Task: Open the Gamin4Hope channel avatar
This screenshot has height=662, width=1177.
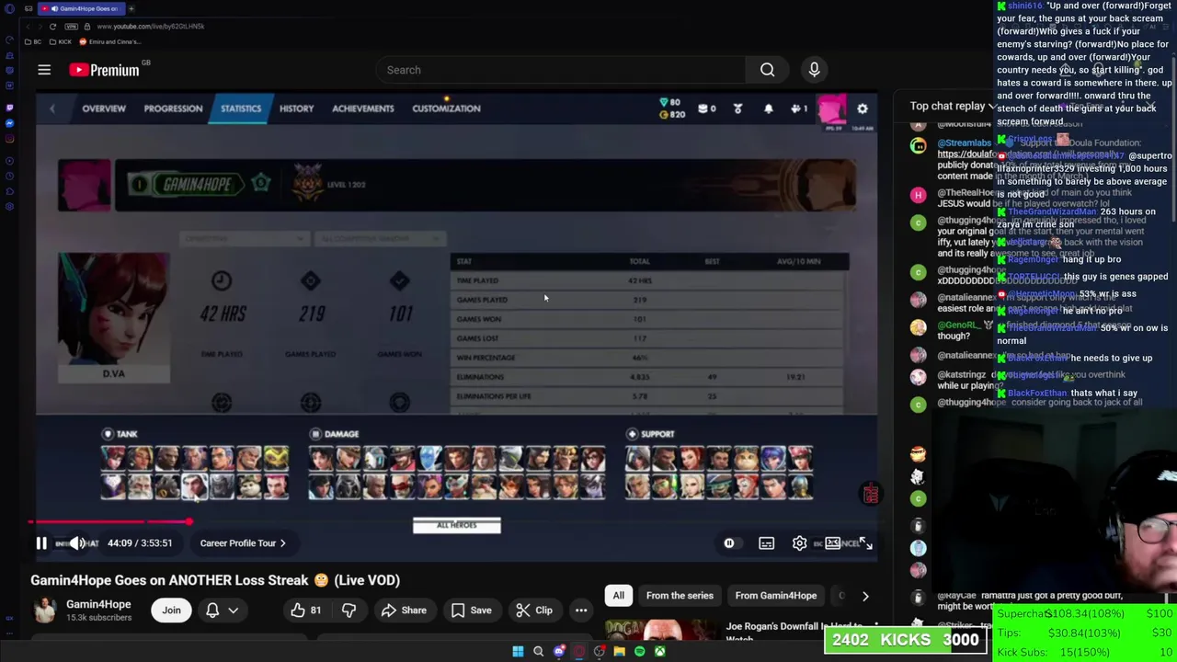Action: point(44,611)
